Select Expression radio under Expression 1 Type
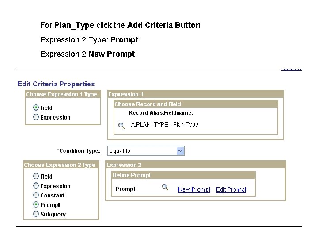Image resolution: width=318 pixels, height=239 pixels. 36,117
